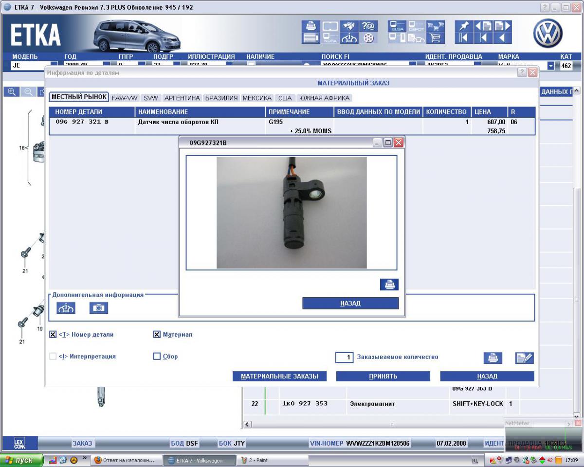This screenshot has width=584, height=467.
Task: Click the Volkswagen logo
Action: coord(548,34)
